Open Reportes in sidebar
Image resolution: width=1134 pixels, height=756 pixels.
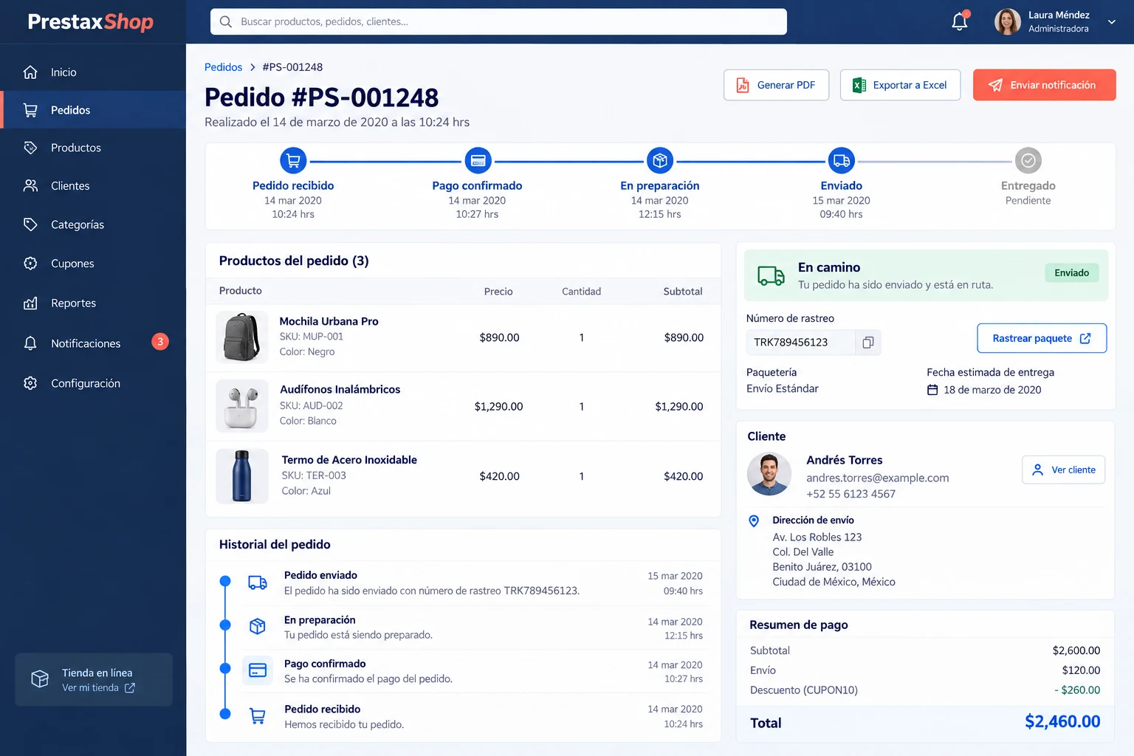tap(93, 303)
